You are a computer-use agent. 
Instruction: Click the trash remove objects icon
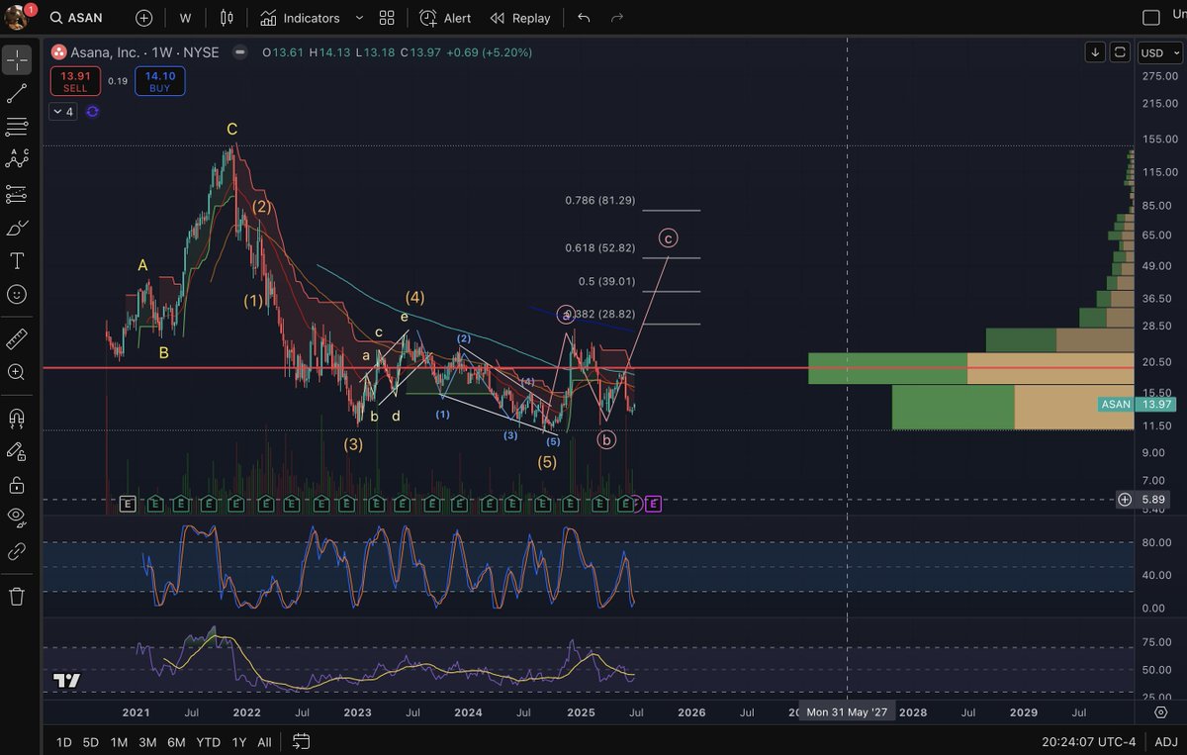[x=17, y=596]
